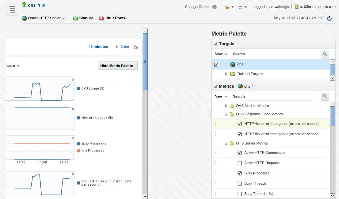Image resolution: width=339 pixels, height=199 pixels.
Task: Click charts panel scrollbar down arrow
Action: point(145,196)
